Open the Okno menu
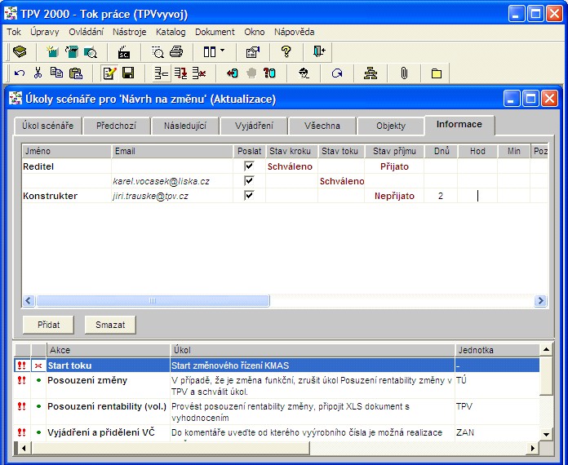 pyautogui.click(x=255, y=32)
